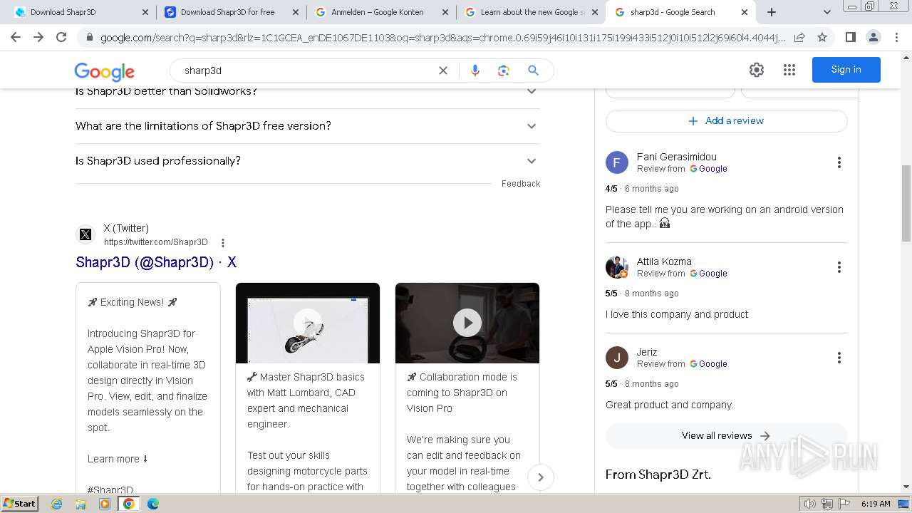Image resolution: width=912 pixels, height=513 pixels.
Task: Click Fani Gerasimidou's avatar
Action: point(617,162)
